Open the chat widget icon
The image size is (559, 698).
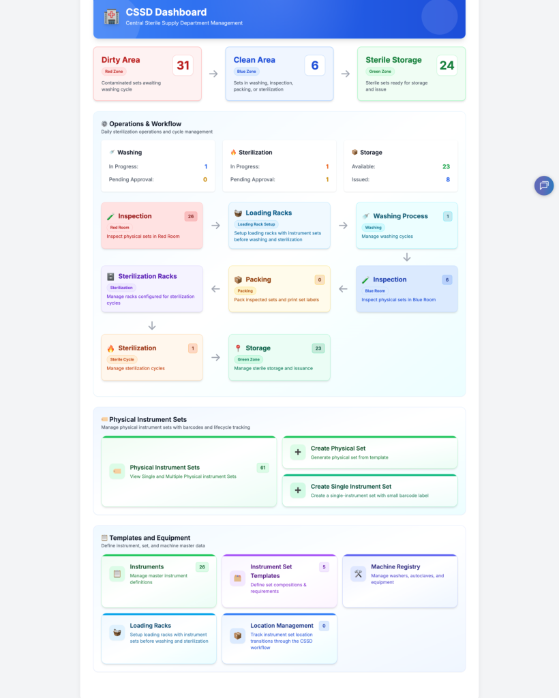click(x=544, y=185)
